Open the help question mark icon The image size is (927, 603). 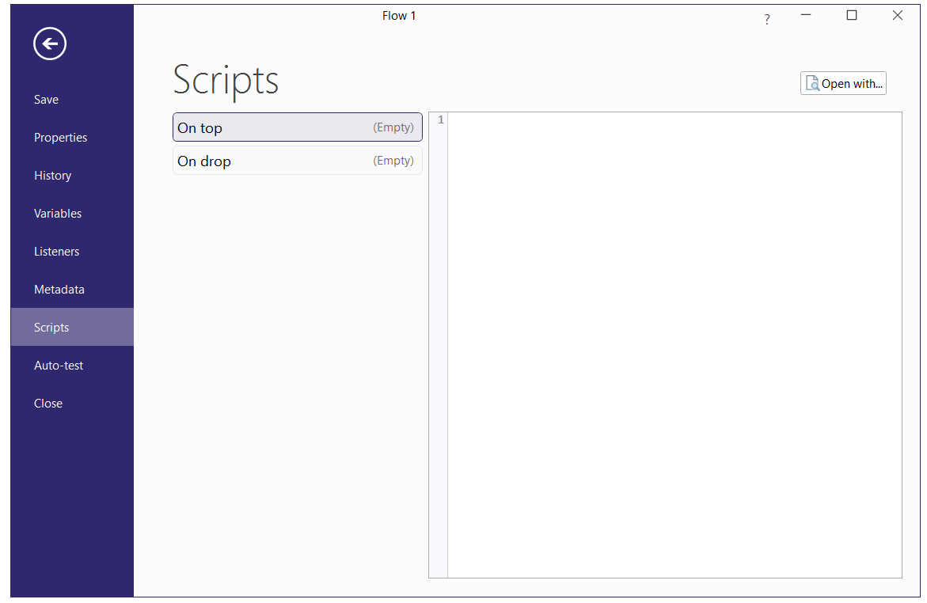tap(767, 18)
